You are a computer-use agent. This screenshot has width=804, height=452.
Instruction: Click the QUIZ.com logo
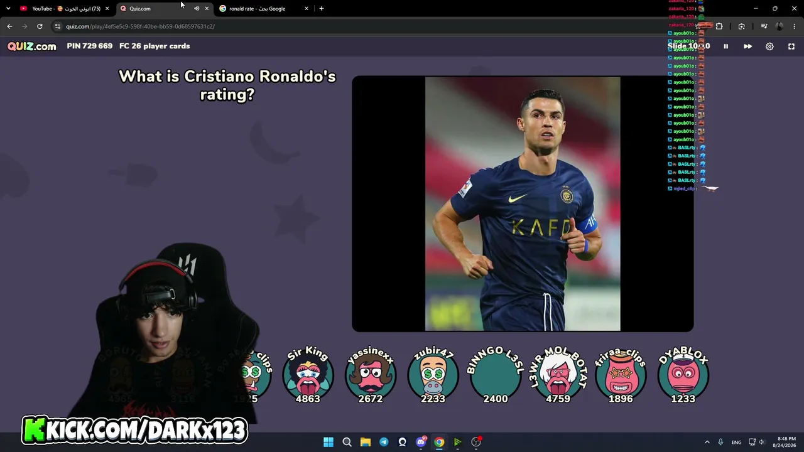click(x=32, y=46)
